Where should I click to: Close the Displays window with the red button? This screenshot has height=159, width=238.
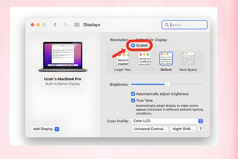[x=32, y=25]
